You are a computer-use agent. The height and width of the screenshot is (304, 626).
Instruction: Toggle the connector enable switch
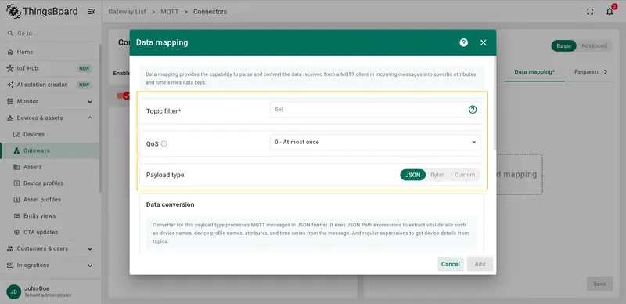[123, 96]
